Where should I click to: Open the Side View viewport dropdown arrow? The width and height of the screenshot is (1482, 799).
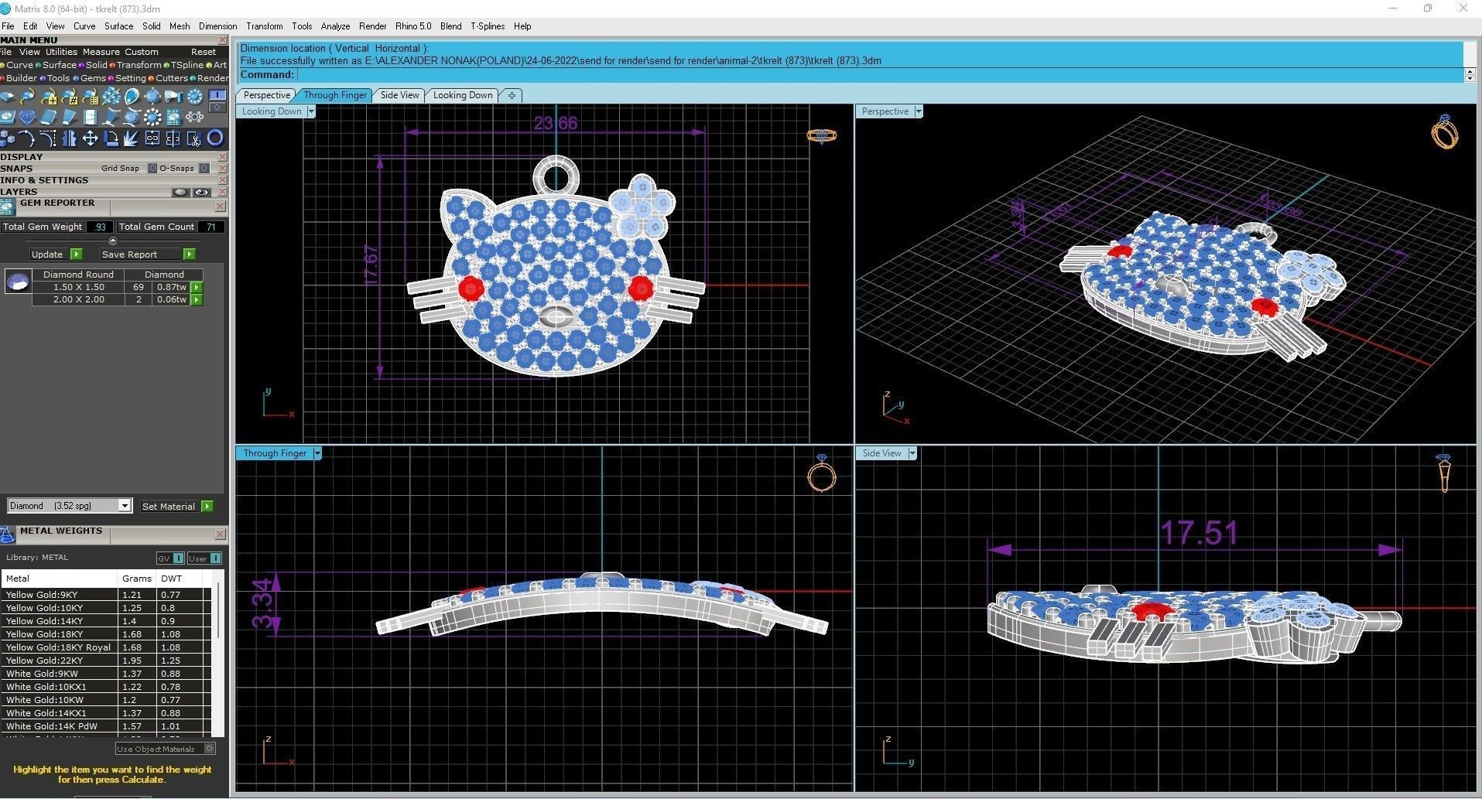(x=912, y=453)
